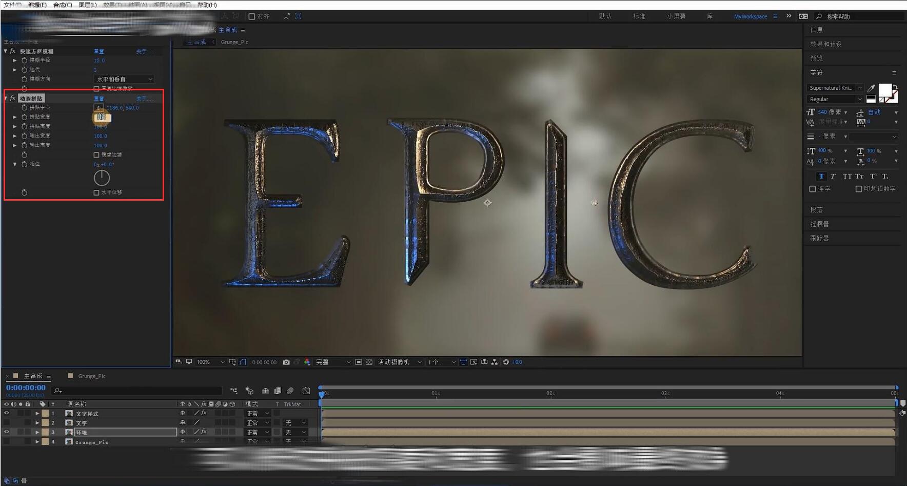Toggle stopwatch for 相位 property
The width and height of the screenshot is (907, 486).
point(24,164)
